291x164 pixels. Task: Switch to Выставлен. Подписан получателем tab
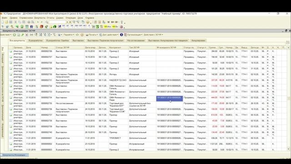105,41
